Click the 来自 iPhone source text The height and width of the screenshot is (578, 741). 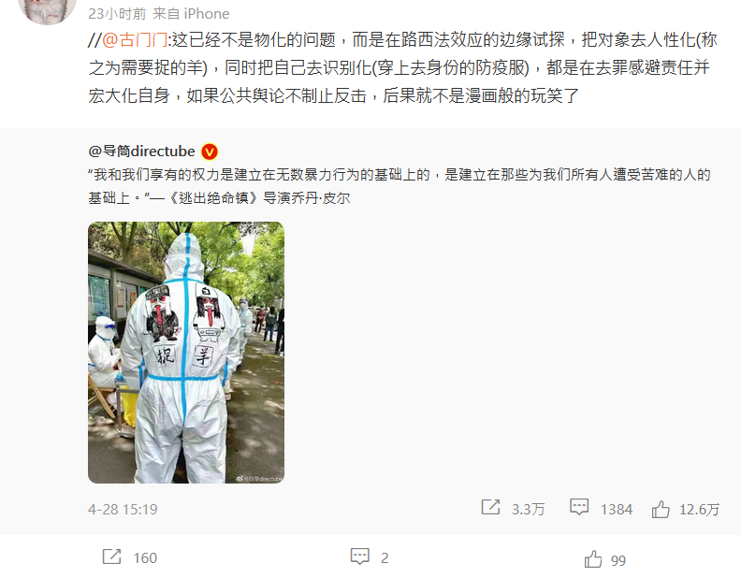[191, 14]
